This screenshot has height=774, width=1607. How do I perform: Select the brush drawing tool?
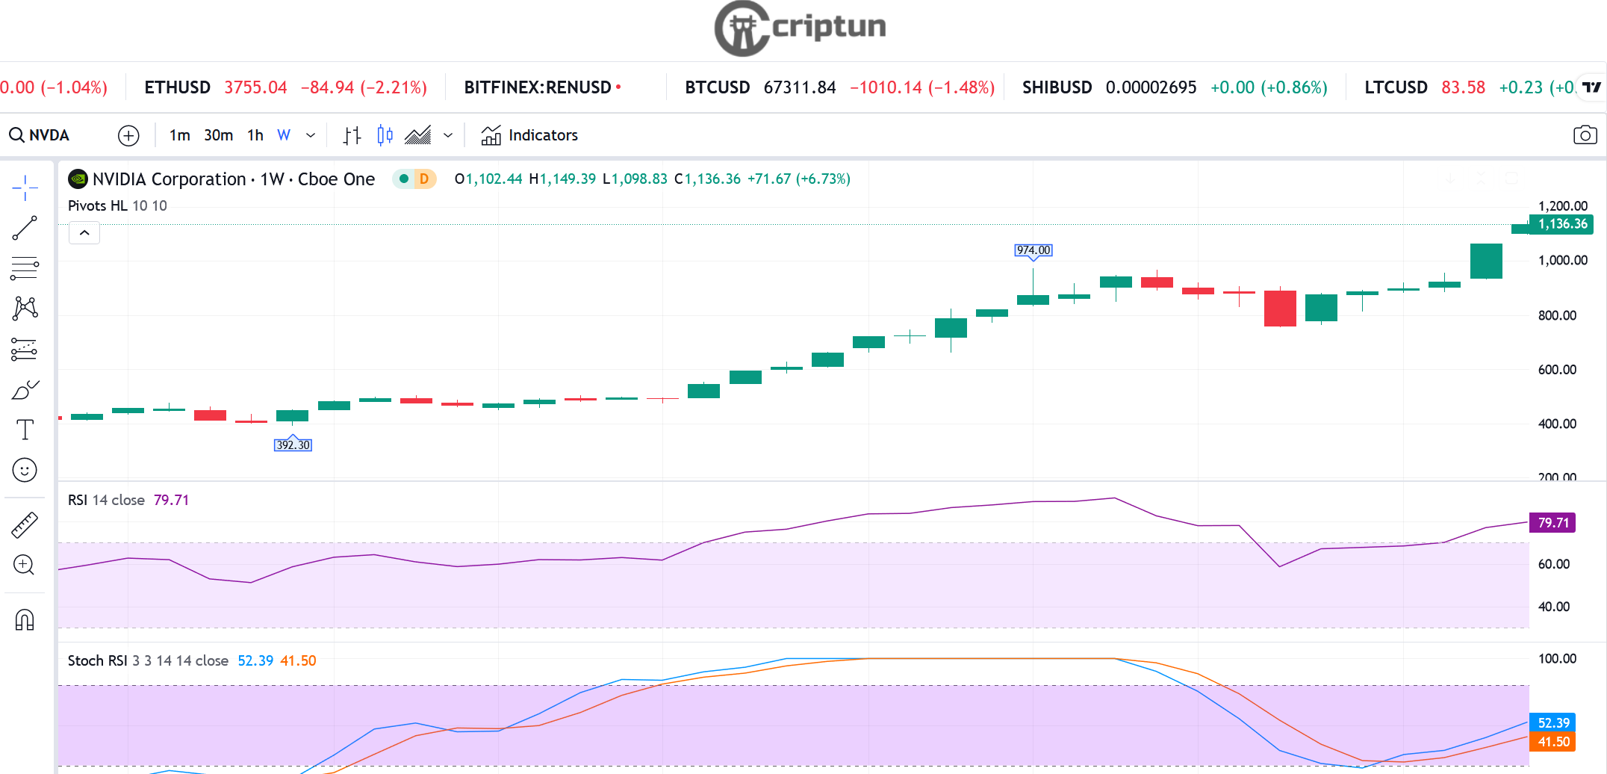point(25,390)
